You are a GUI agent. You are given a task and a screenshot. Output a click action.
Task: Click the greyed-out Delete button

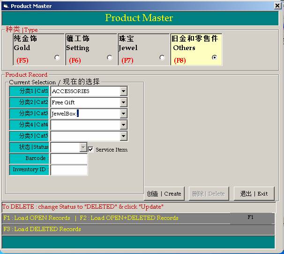click(x=208, y=194)
